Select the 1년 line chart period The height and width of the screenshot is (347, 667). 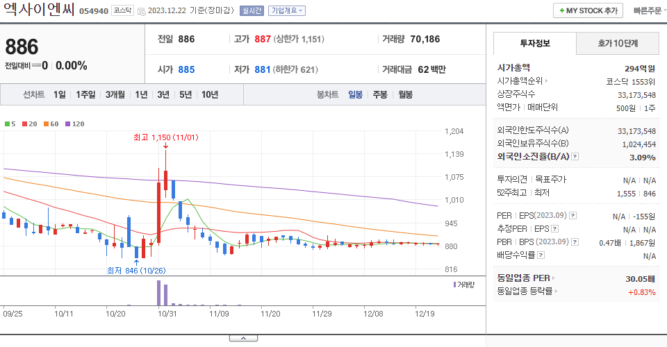(x=141, y=94)
